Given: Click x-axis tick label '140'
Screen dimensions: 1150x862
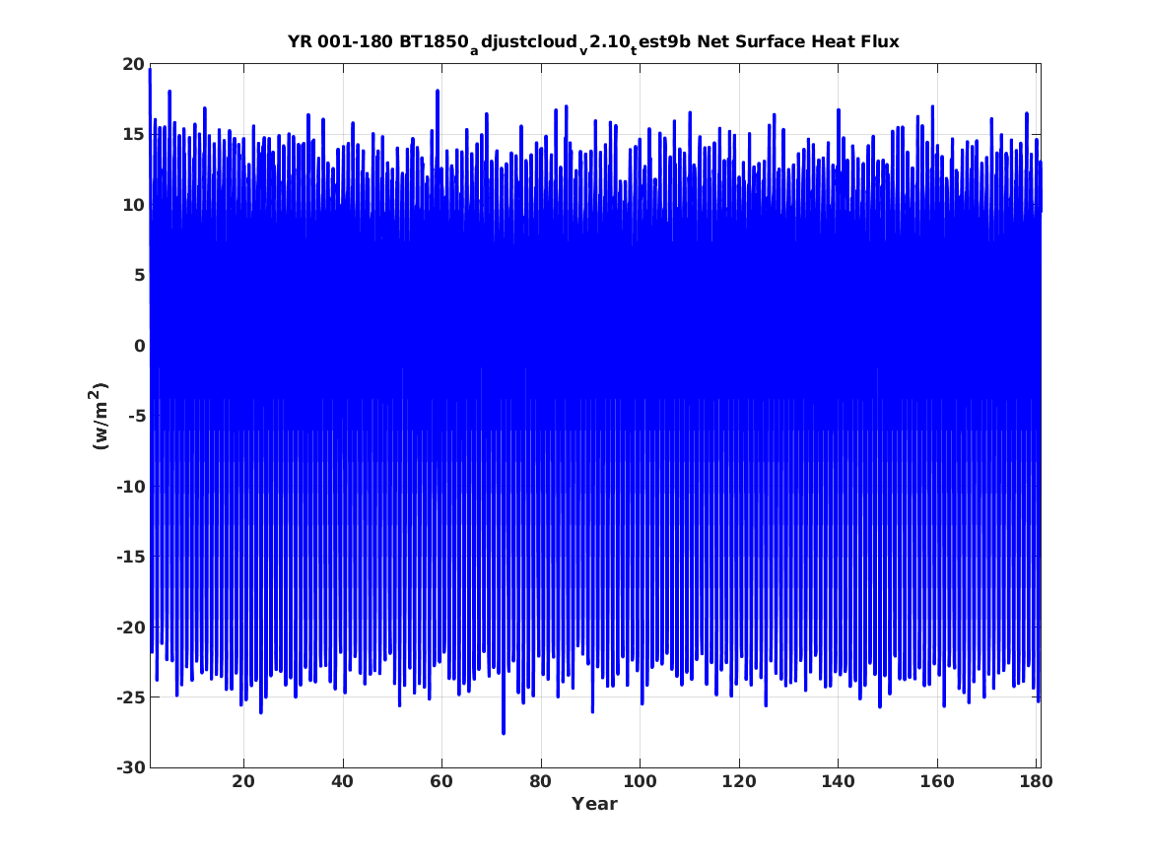Looking at the screenshot, I should (838, 782).
